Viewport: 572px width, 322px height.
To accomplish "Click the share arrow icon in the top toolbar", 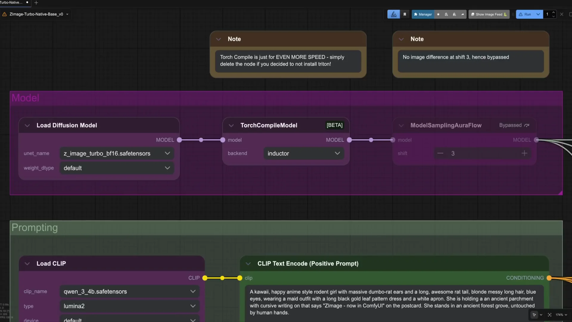I will point(462,14).
